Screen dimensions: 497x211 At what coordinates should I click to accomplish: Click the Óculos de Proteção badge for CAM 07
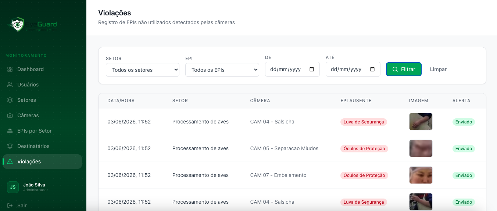(364, 175)
